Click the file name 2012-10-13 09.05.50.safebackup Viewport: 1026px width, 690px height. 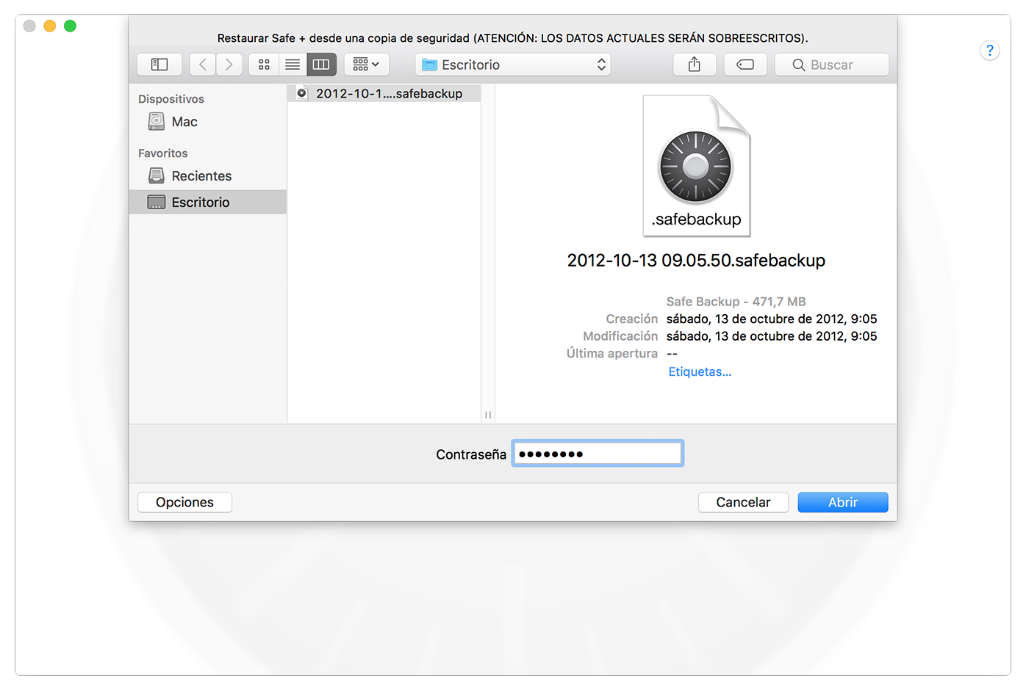pos(696,261)
